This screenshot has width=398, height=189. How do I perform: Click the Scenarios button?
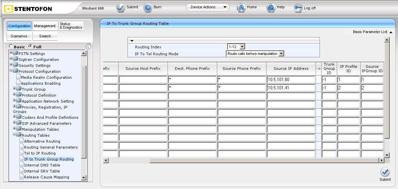[x=19, y=36]
